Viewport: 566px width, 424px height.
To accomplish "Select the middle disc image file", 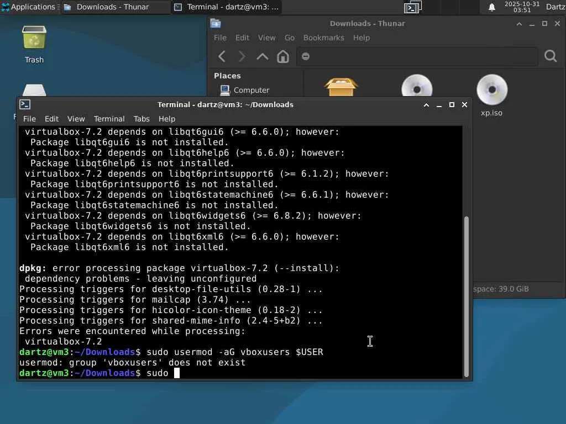I will click(417, 86).
